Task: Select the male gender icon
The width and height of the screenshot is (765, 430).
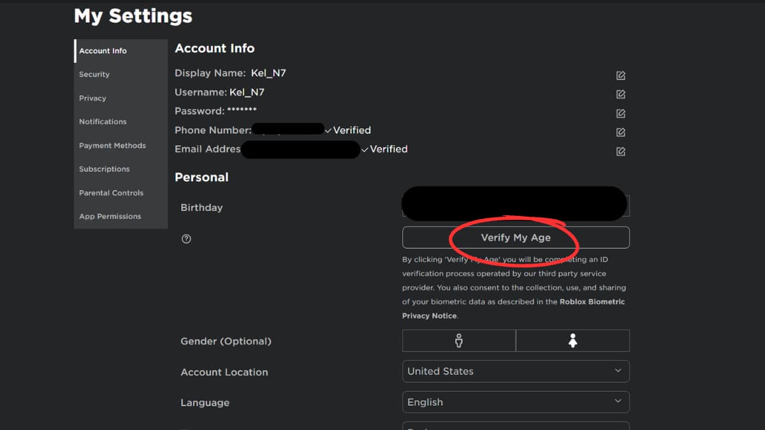Action: (458, 340)
